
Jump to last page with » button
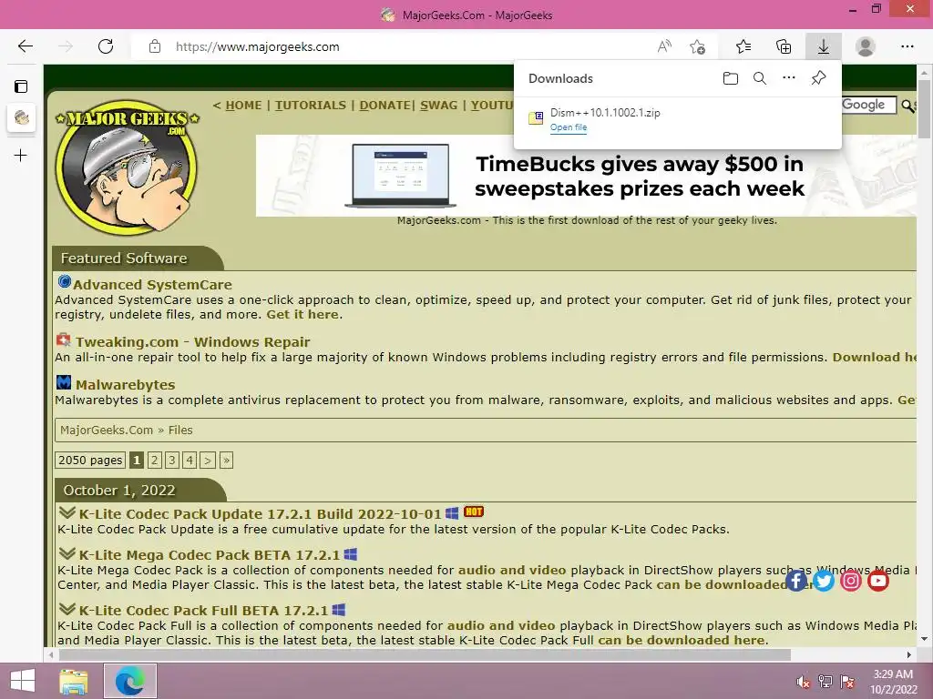click(x=226, y=460)
